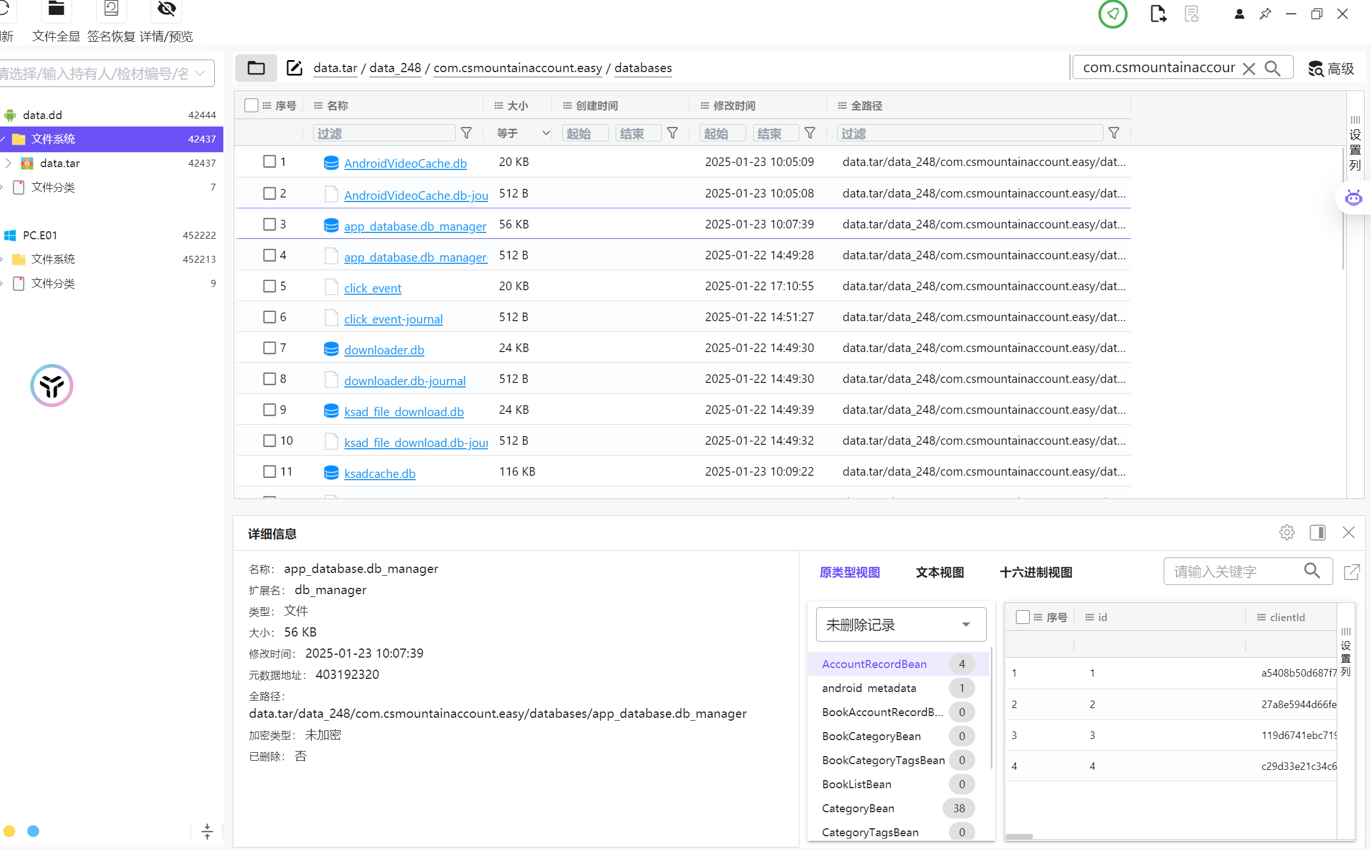
Task: Click the edit path pencil icon
Action: tap(294, 68)
